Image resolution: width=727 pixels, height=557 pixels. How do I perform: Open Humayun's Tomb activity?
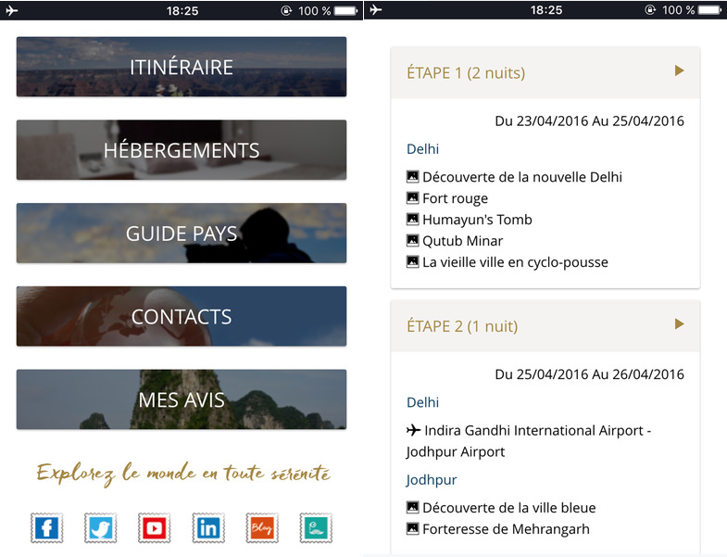tap(477, 220)
